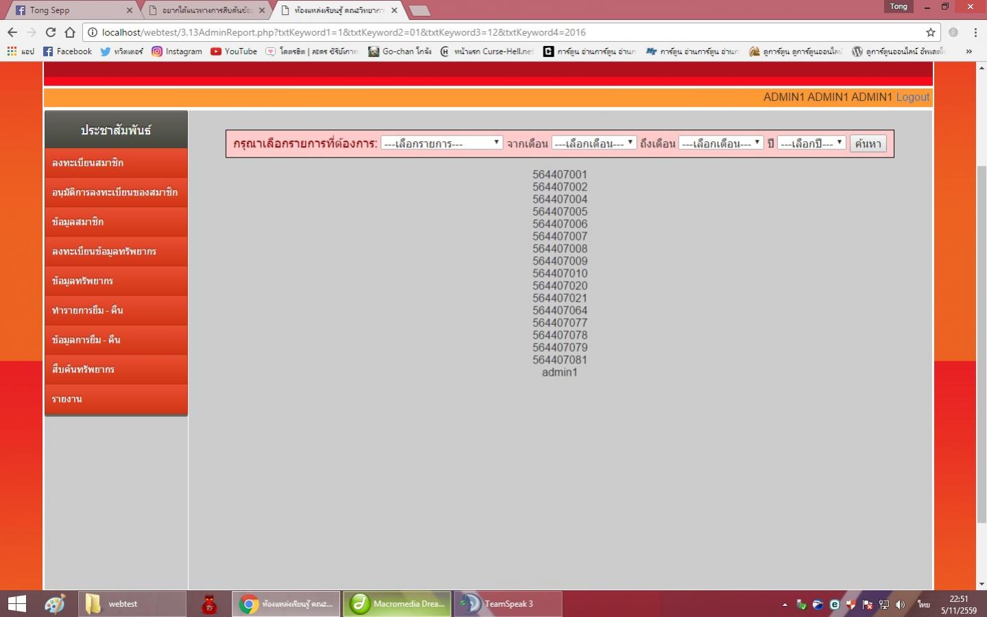
Task: Open the apps shortcut in bookmarks bar
Action: point(20,51)
